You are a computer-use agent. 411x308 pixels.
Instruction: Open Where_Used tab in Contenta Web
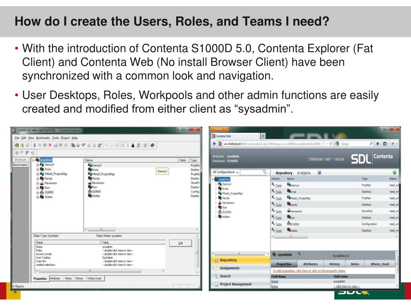point(380,264)
